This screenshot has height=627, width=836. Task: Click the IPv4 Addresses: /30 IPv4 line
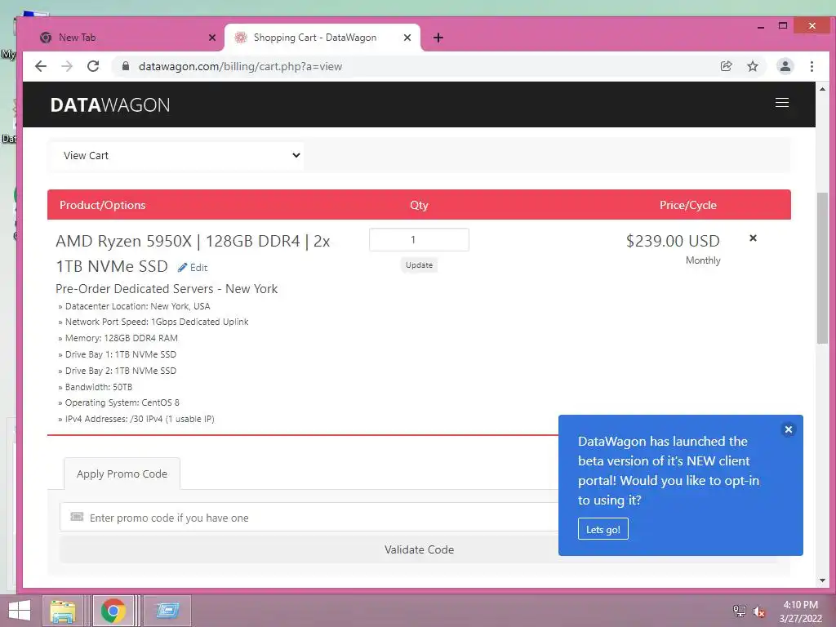click(136, 419)
